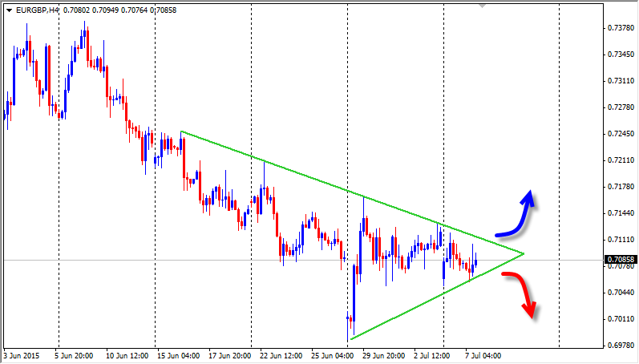Click the 0.70110 price axis label
This screenshot has width=639, height=364.
point(621,319)
